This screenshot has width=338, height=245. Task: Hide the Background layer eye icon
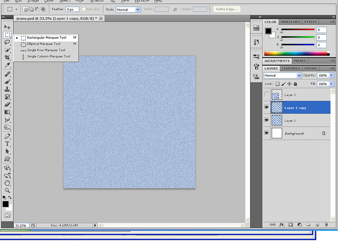[267, 133]
